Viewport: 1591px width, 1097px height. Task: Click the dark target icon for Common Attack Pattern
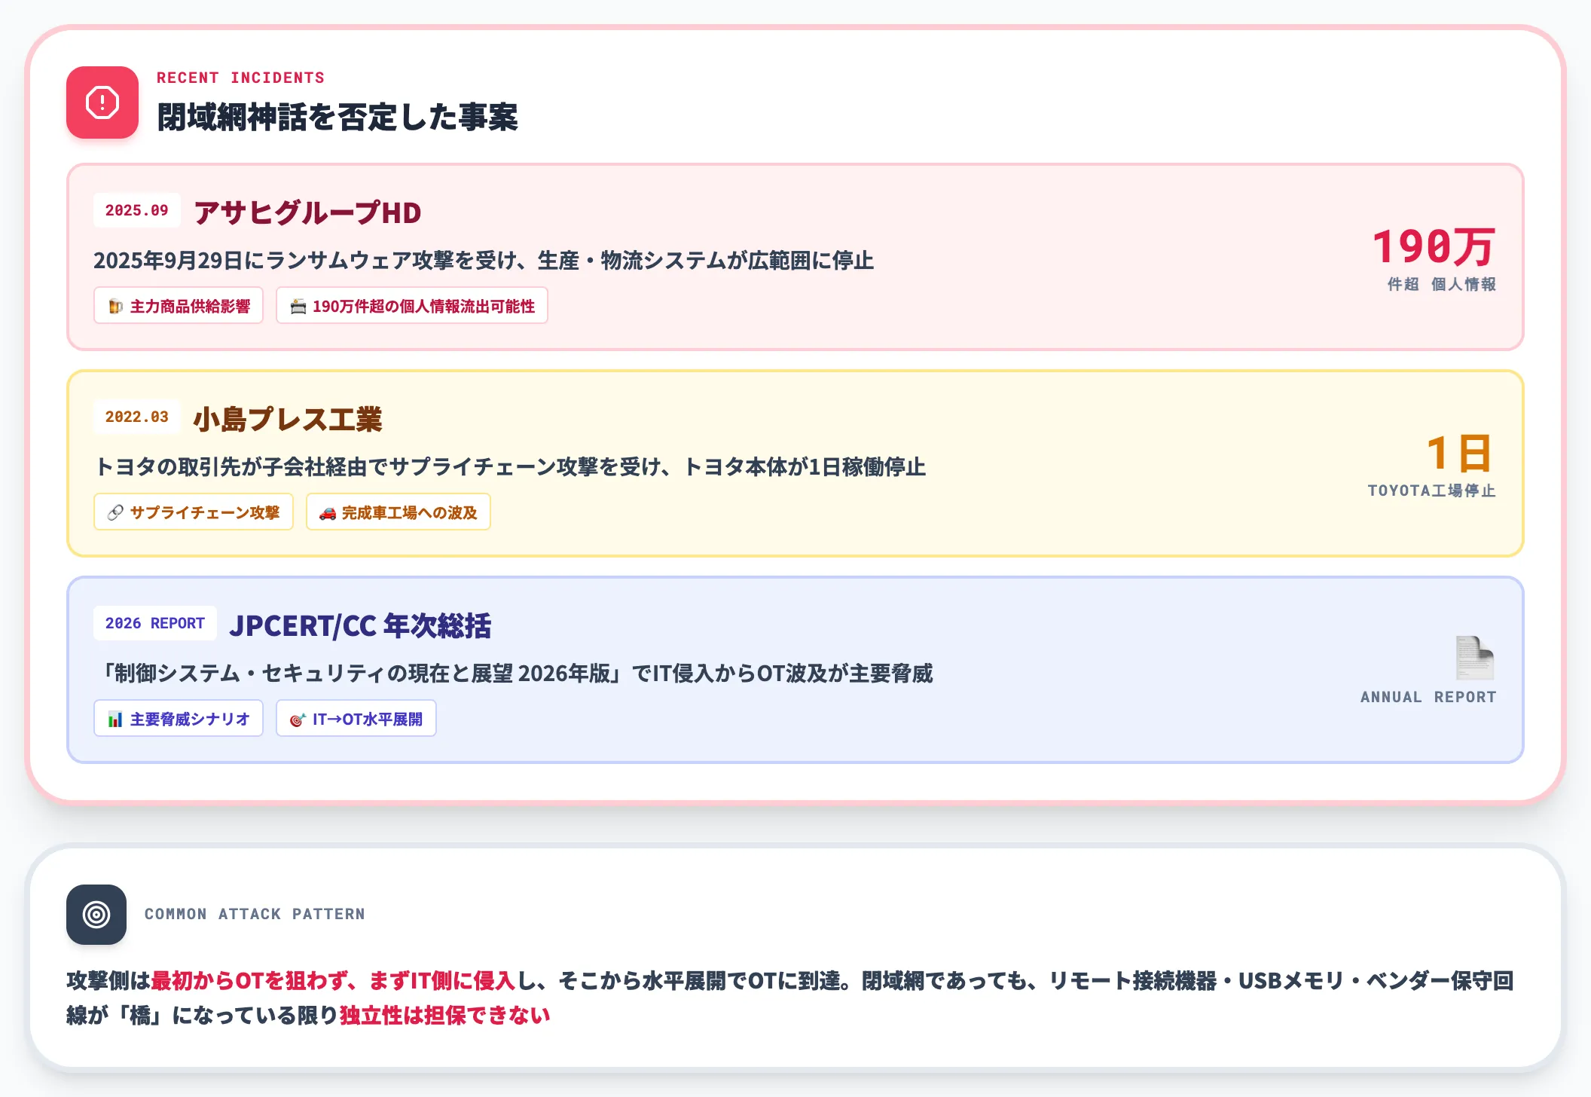point(96,914)
